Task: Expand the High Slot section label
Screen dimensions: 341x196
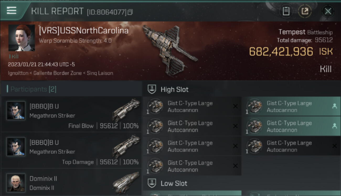Action: pos(174,89)
